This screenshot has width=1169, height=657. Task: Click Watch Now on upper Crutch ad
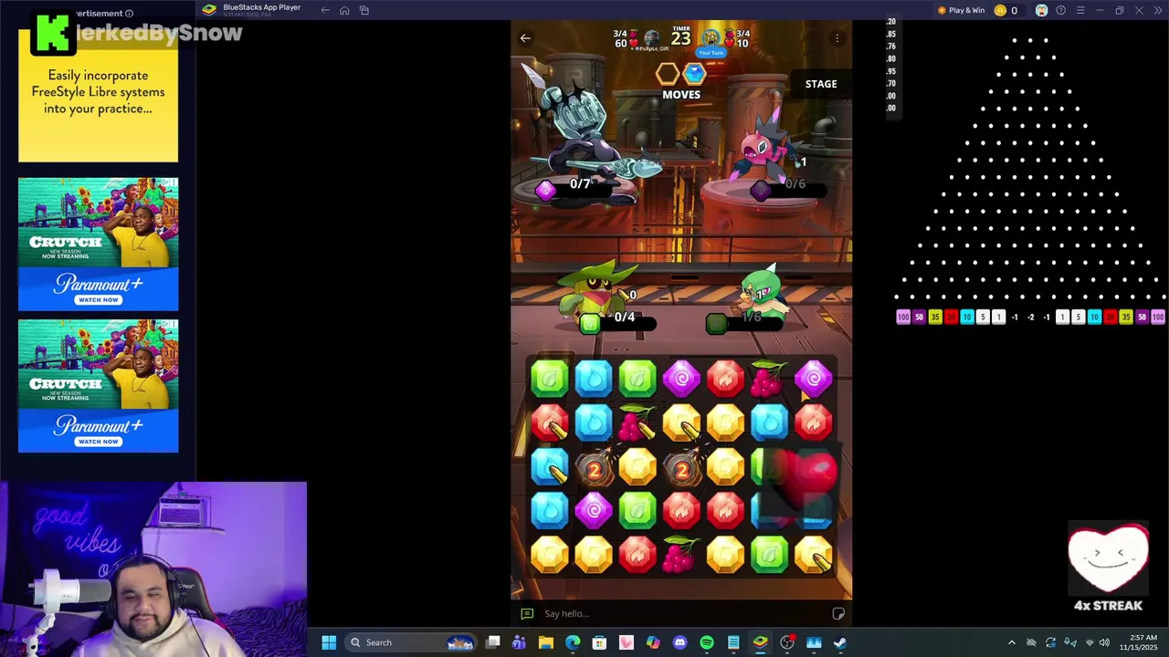(99, 299)
